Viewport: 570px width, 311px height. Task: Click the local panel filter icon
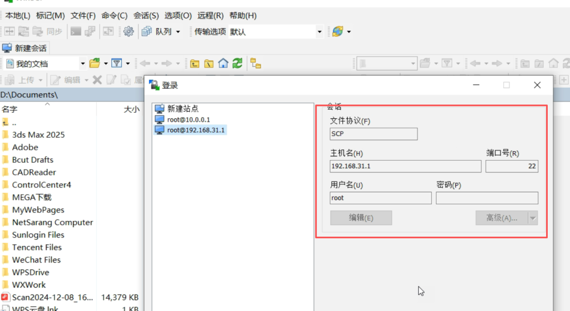117,63
